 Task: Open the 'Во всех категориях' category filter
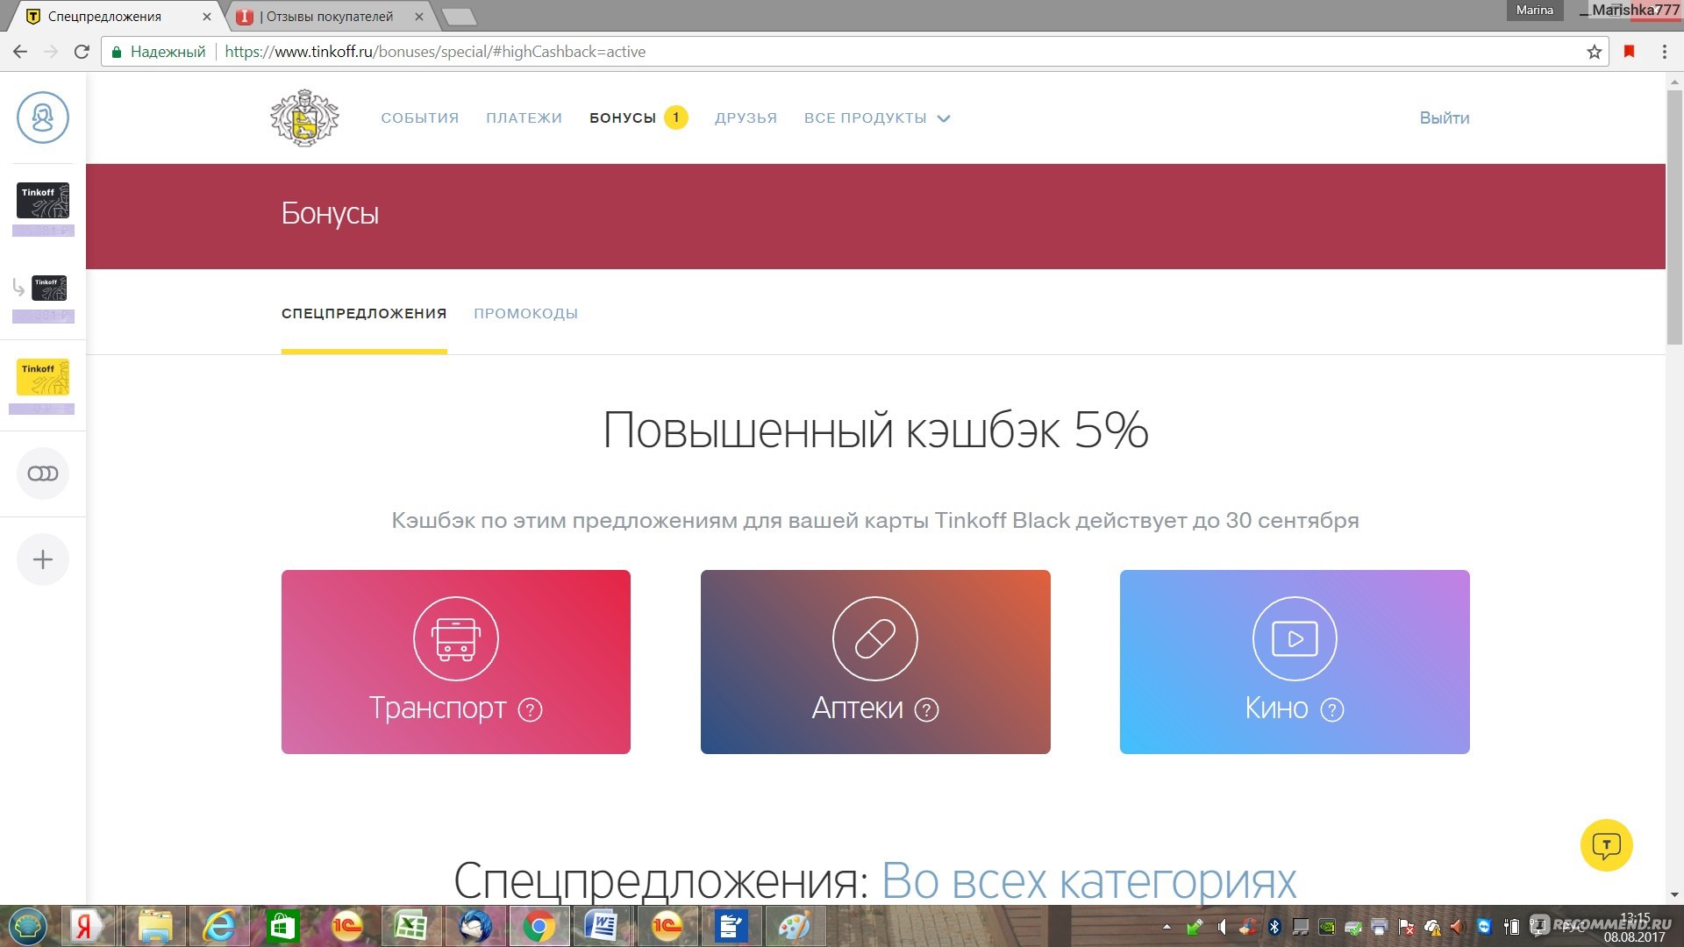point(1088,880)
